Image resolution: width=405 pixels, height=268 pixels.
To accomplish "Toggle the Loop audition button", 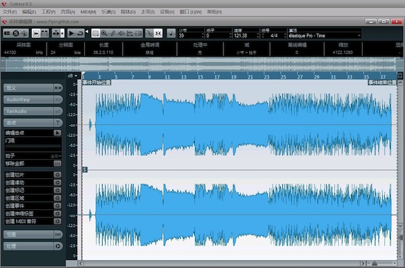I will 80,33.
